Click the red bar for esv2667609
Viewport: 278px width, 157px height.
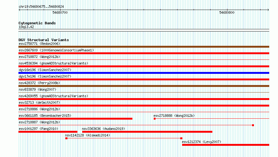[x=144, y=53]
